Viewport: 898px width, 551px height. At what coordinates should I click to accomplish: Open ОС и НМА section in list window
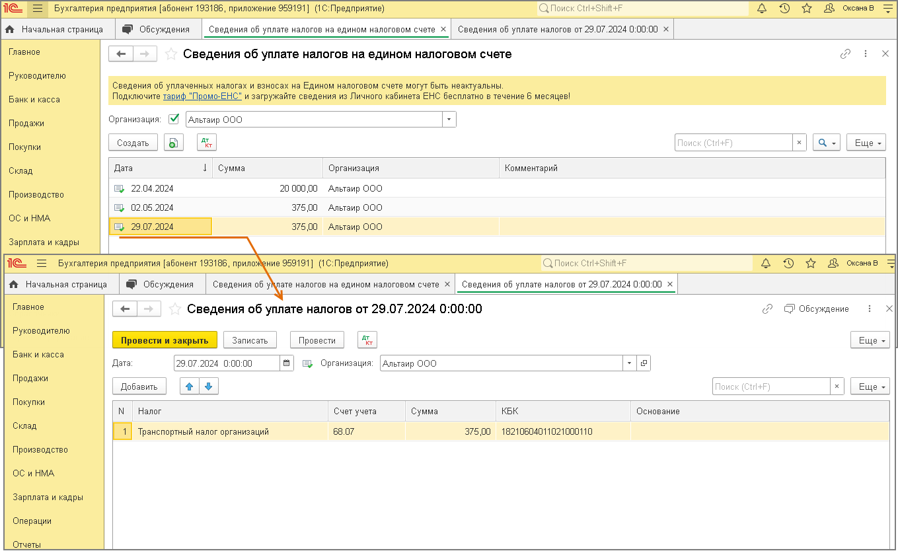tap(30, 218)
